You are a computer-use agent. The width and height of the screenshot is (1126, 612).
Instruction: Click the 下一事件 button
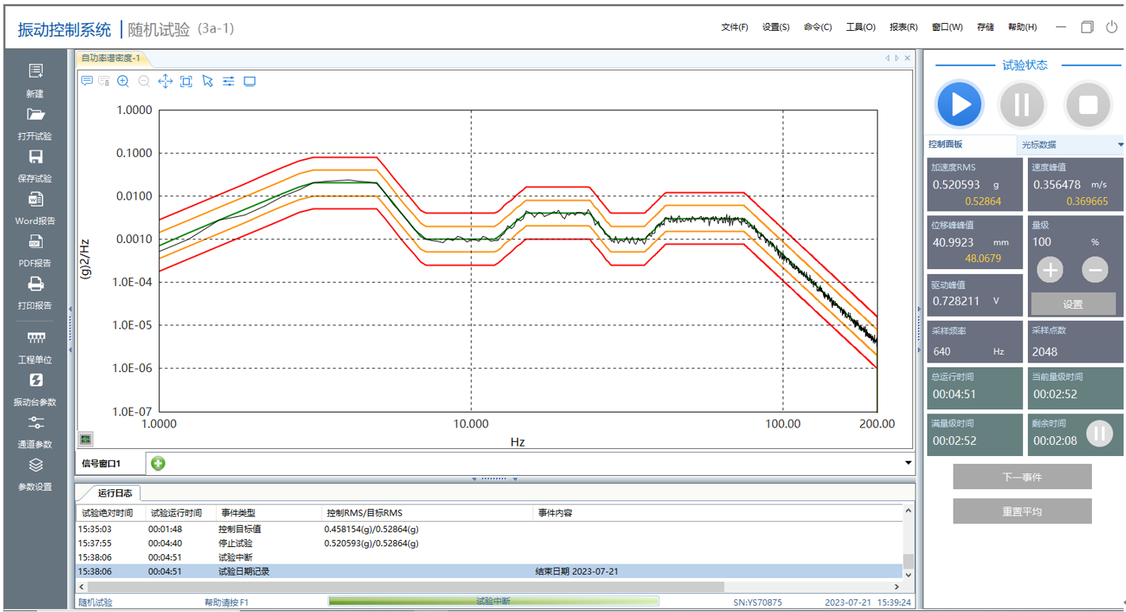coord(1022,477)
